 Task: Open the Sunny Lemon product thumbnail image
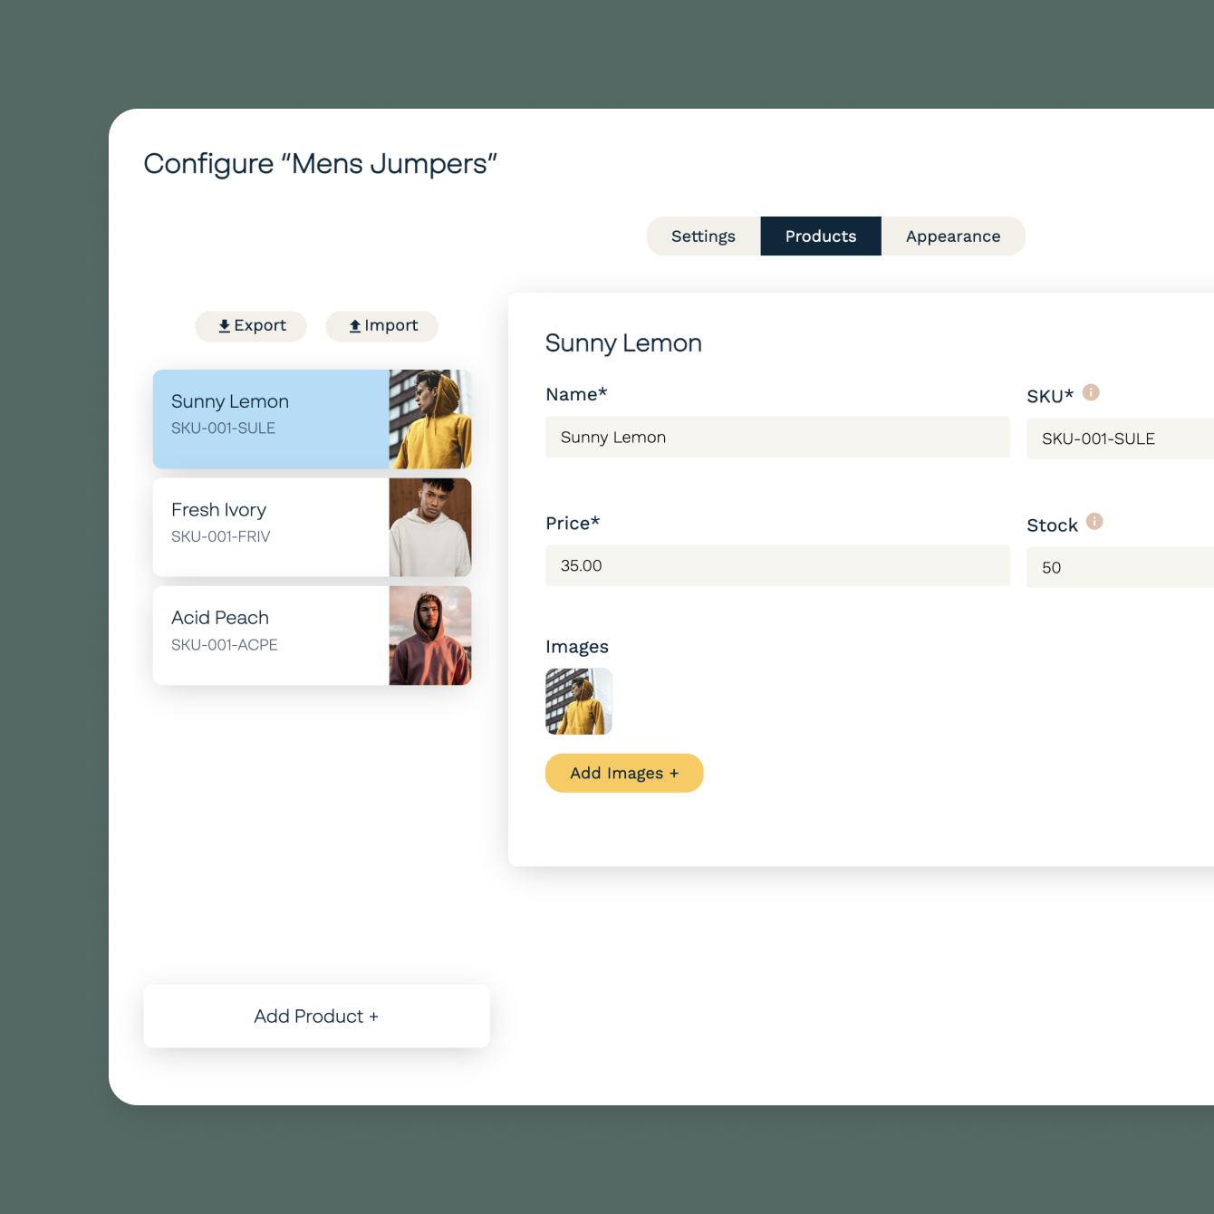point(430,419)
